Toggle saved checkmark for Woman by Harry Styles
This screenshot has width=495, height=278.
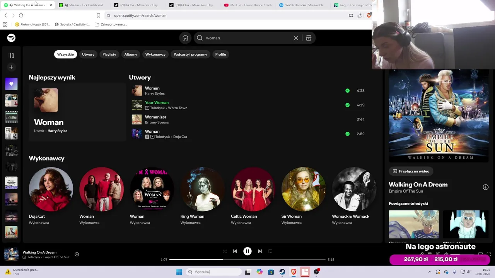point(347,91)
